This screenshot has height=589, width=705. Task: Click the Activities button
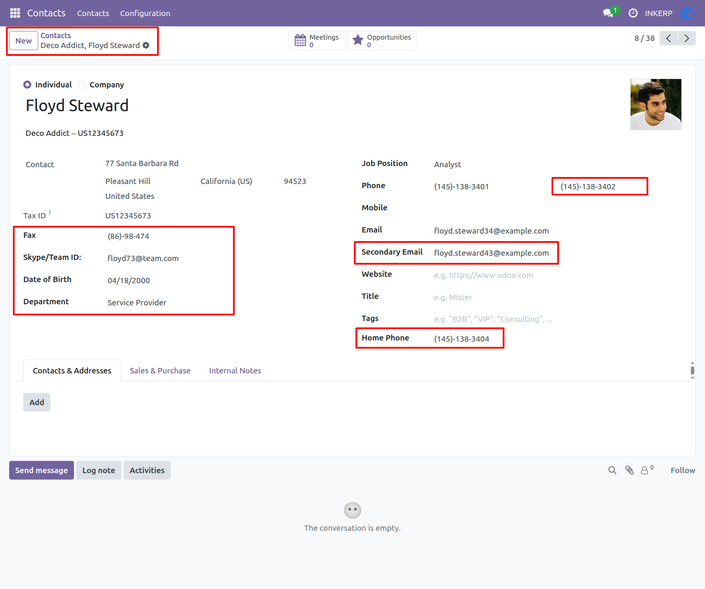147,470
